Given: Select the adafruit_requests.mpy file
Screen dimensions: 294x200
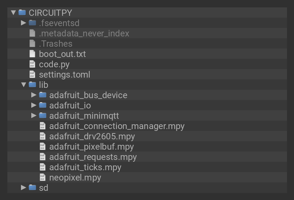Looking at the screenshot, I should 93,157.
